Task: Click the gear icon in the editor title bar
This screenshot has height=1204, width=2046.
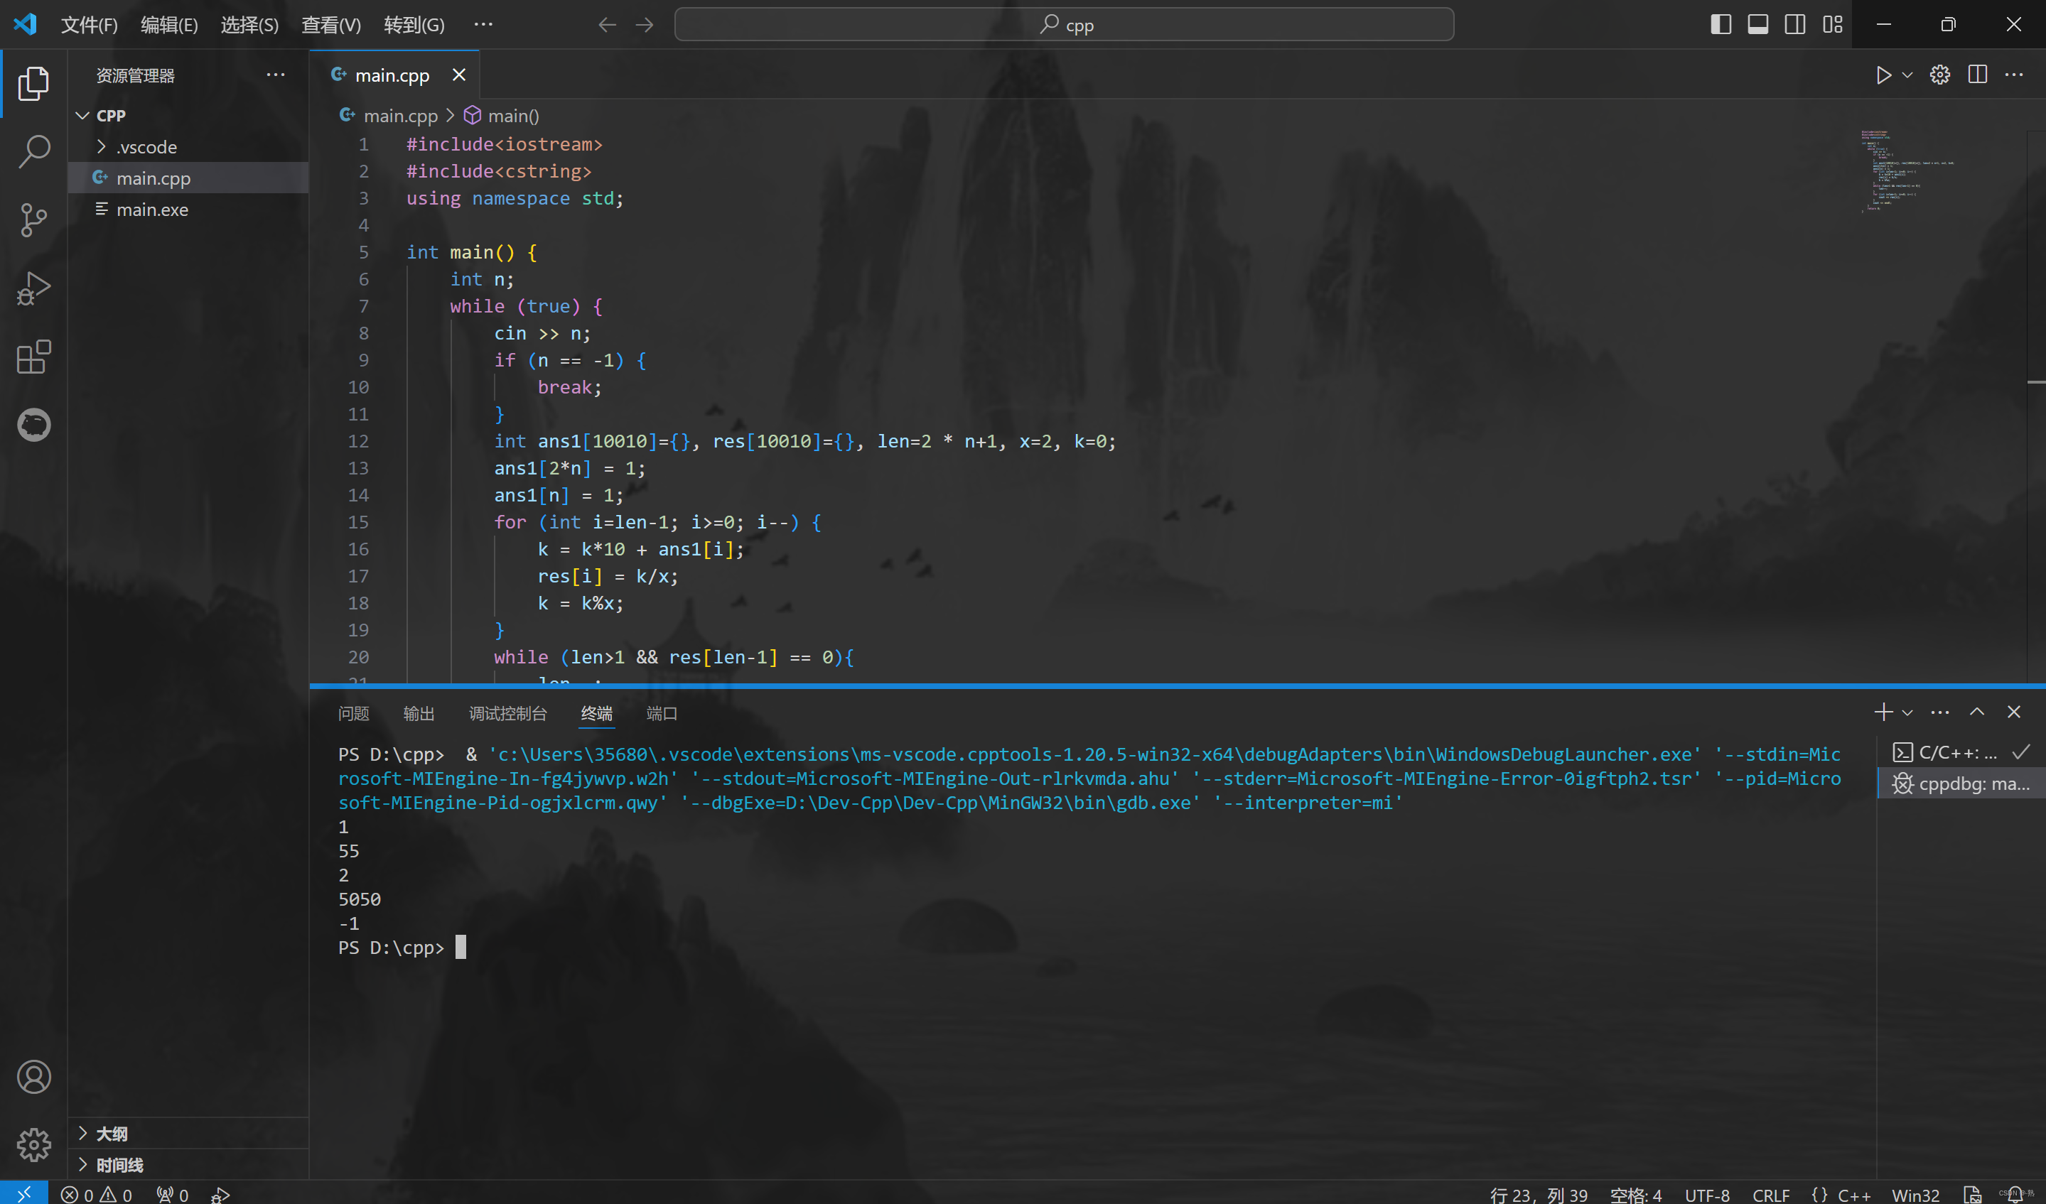Action: [1939, 75]
